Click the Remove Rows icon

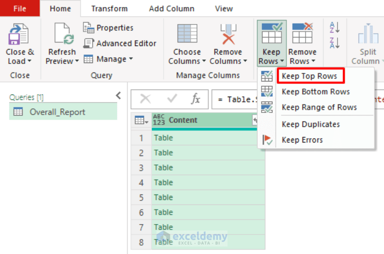302,33
